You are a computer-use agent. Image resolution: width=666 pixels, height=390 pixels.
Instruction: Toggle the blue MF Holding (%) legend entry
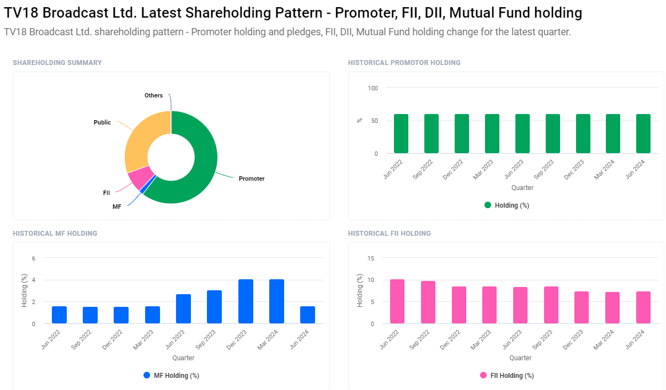(x=171, y=376)
